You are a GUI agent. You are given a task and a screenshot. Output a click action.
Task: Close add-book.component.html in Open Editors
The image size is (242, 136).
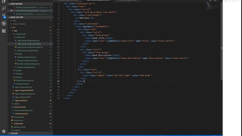point(11,11)
